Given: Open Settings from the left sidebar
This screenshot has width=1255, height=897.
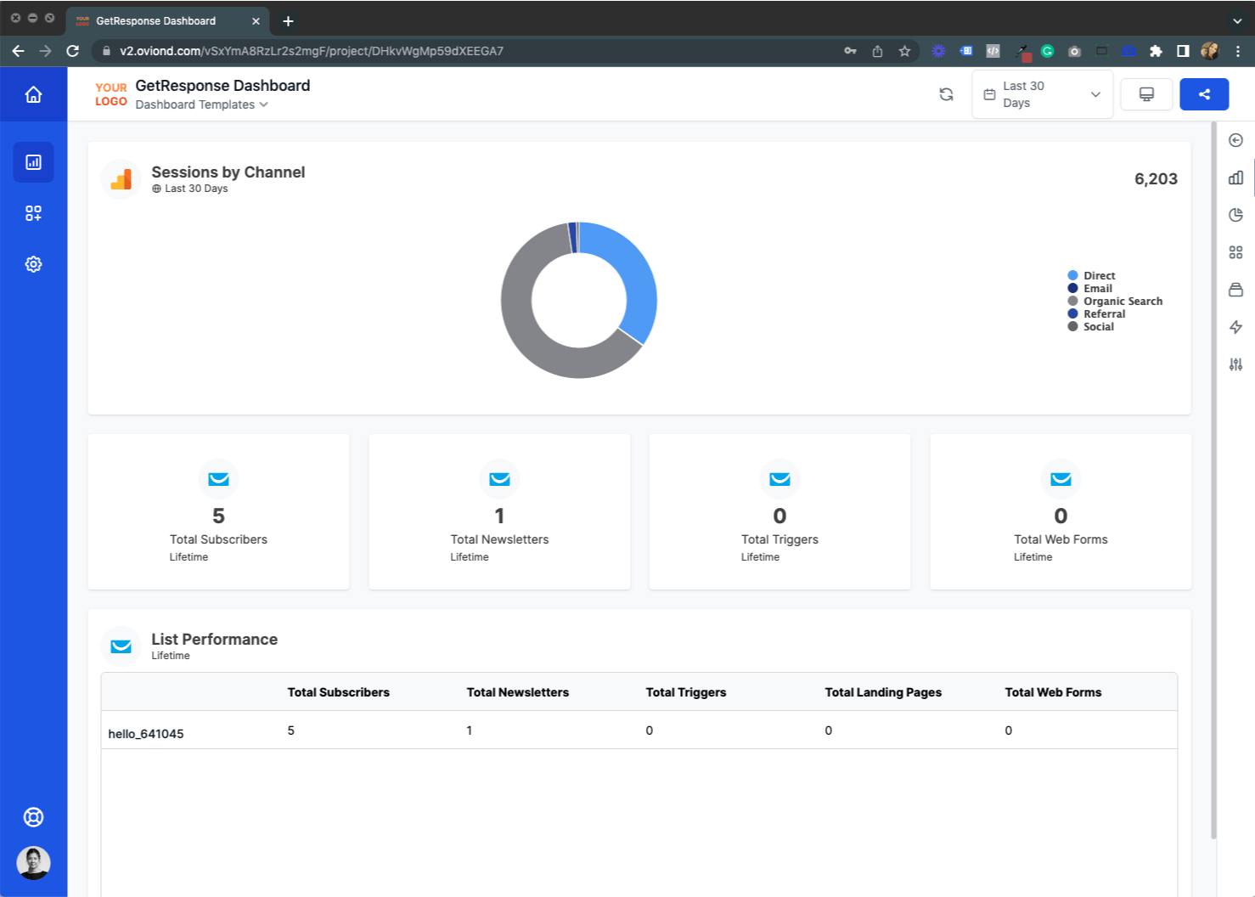Looking at the screenshot, I should tap(33, 264).
